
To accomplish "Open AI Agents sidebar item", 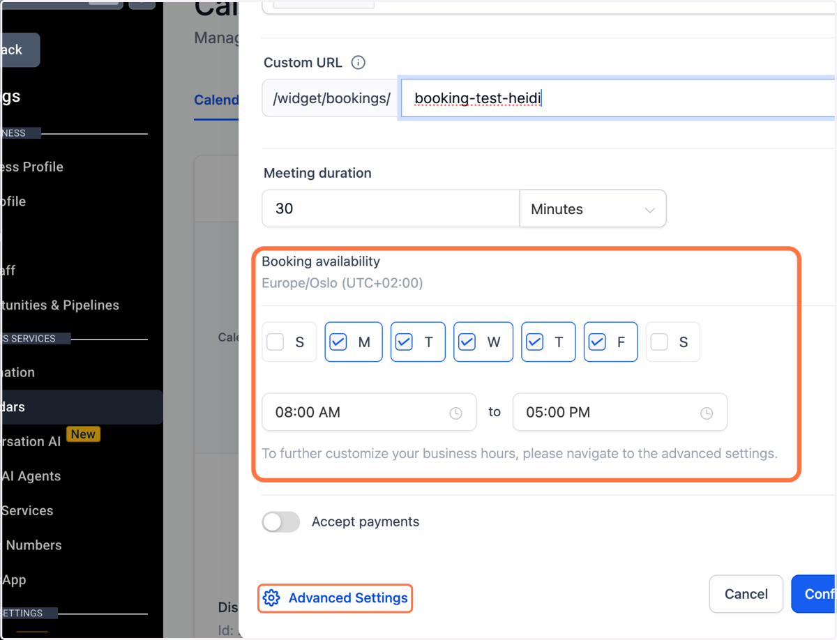I will click(x=31, y=476).
